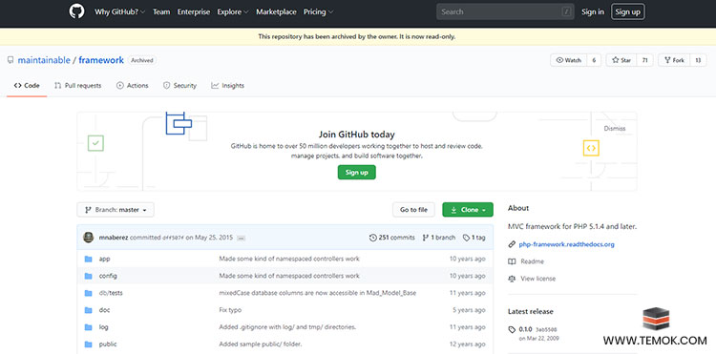Click folder icon next to config
This screenshot has height=354, width=716.
coord(88,276)
